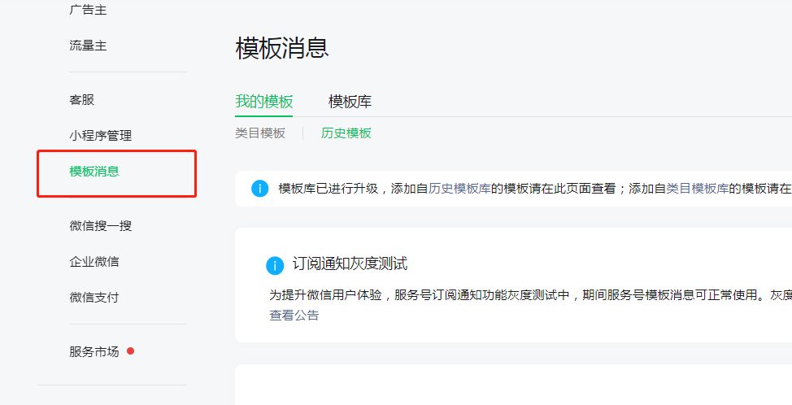Click info icon in upgrade notice banner
The width and height of the screenshot is (792, 405).
tap(259, 189)
